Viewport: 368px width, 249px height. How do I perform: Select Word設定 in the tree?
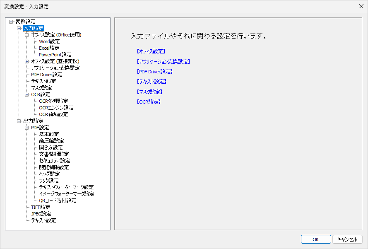coord(49,41)
